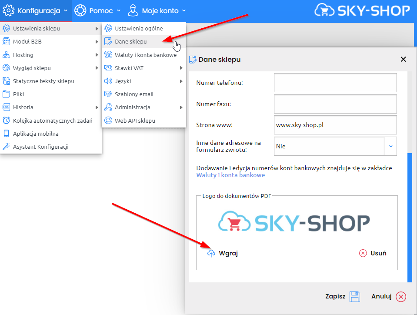417x315 pixels.
Task: Click the Historia log icon
Action: (6, 107)
